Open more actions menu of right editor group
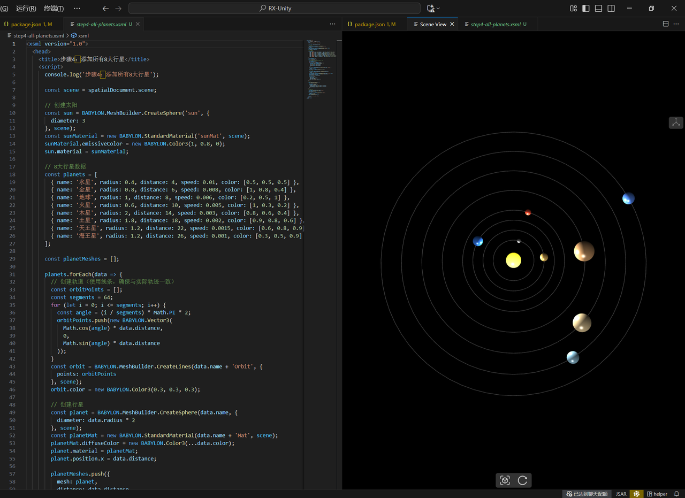Image resolution: width=685 pixels, height=498 pixels. [676, 24]
